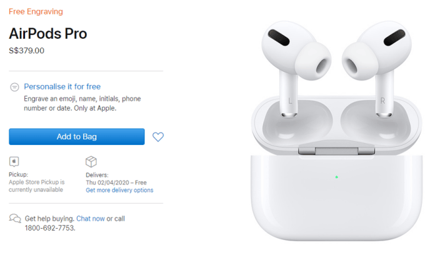Screen dimensions: 435x255
Task: Start Chat now for buying help
Action: point(91,219)
